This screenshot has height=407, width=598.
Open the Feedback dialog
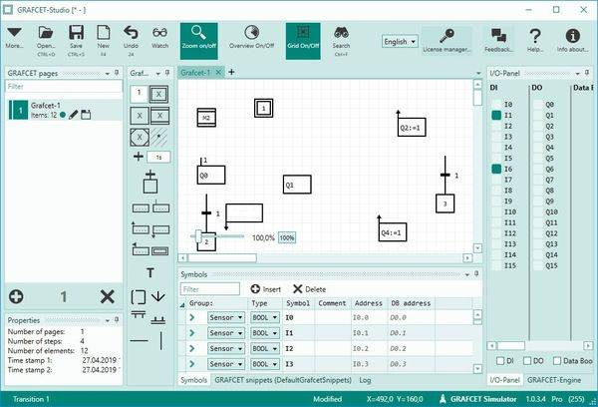pyautogui.click(x=498, y=41)
